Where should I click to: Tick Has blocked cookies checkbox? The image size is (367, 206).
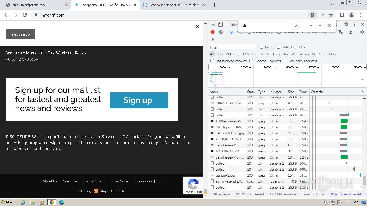point(212,61)
